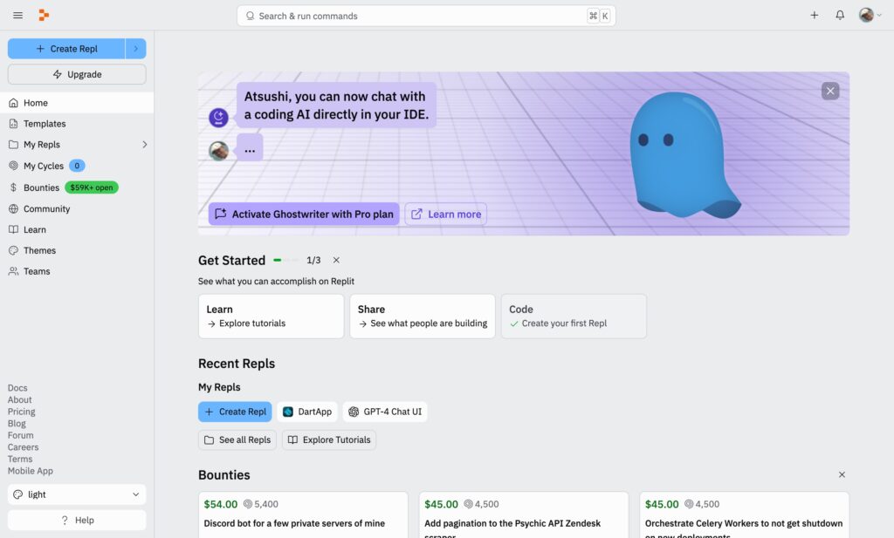Click the Replit logo icon
Screen dimensions: 894x538
point(44,16)
